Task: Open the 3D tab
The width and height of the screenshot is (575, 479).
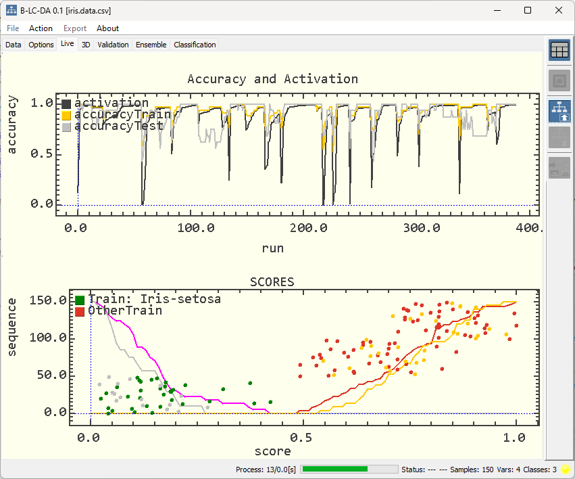Action: point(85,44)
